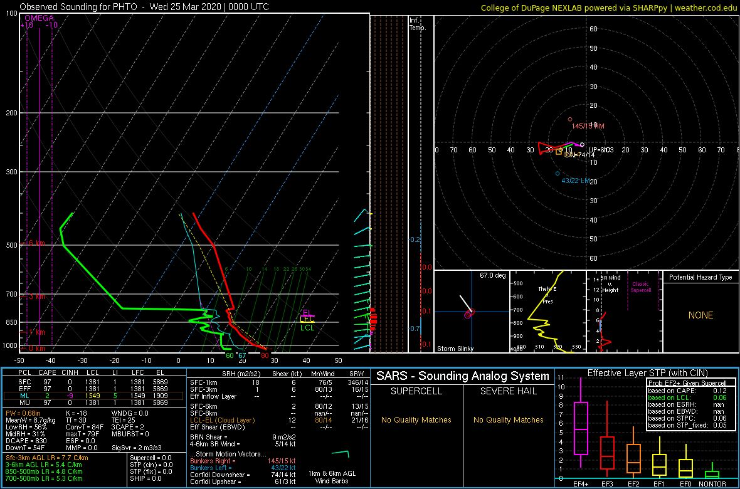Click the DCAPE = 830 value
Image resolution: width=740 pixels, height=489 pixels.
pyautogui.click(x=26, y=440)
